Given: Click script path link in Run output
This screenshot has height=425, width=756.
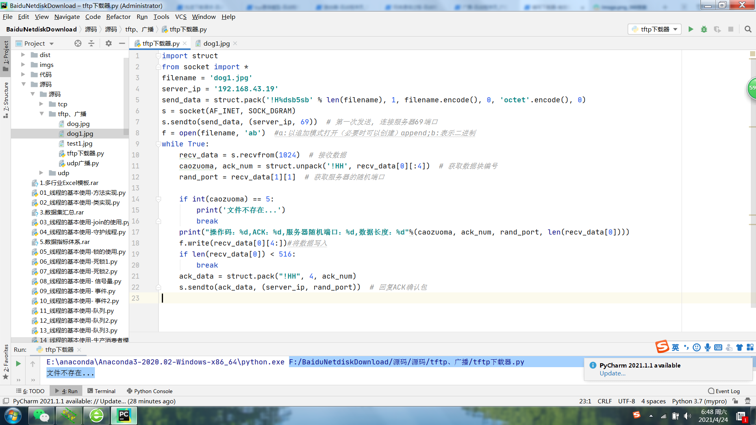Looking at the screenshot, I should click(406, 362).
